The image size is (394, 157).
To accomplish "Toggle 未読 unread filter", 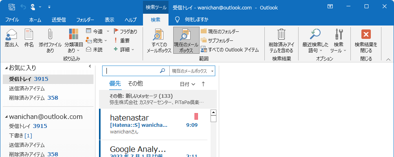I will click(94, 49).
